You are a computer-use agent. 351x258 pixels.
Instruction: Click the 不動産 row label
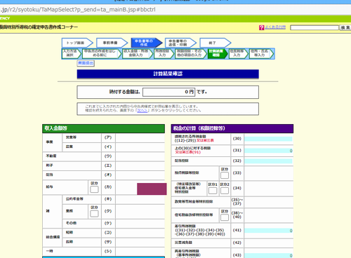pyautogui.click(x=51, y=156)
